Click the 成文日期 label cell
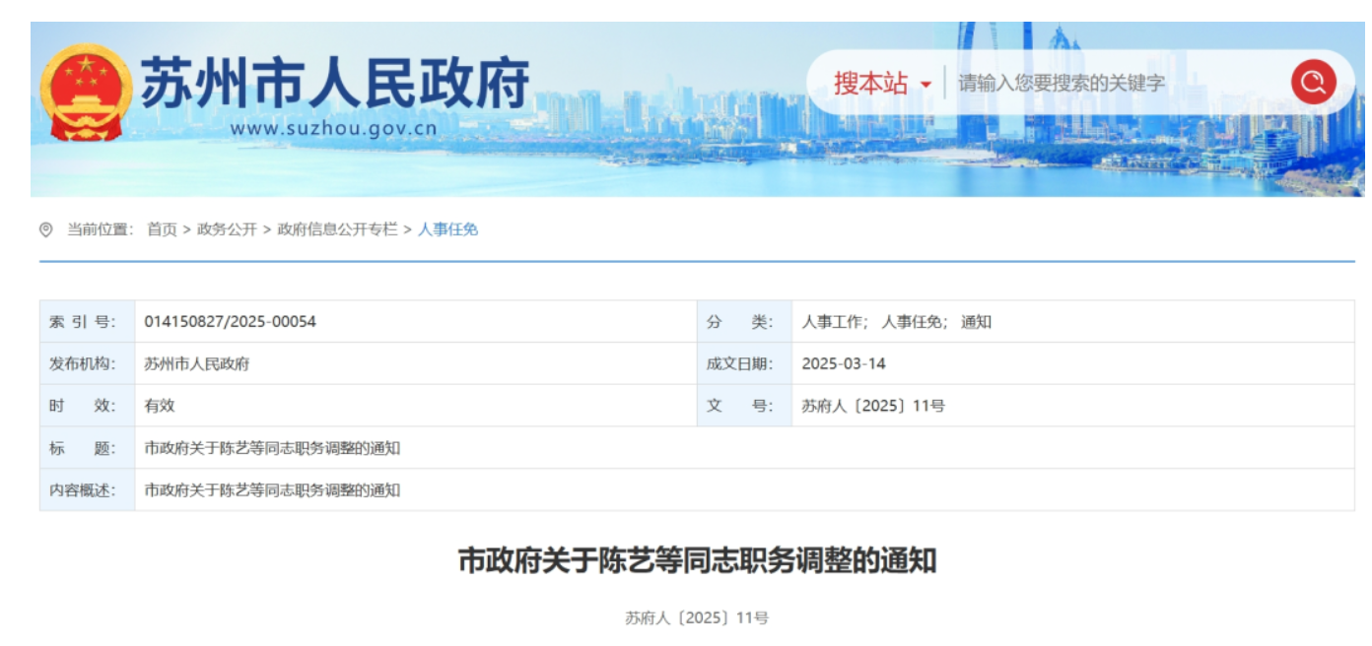 (744, 363)
